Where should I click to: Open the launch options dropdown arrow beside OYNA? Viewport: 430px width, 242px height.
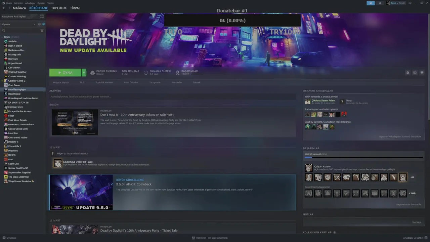(x=84, y=73)
